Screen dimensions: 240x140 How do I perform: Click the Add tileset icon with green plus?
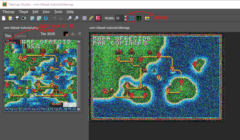(39, 18)
